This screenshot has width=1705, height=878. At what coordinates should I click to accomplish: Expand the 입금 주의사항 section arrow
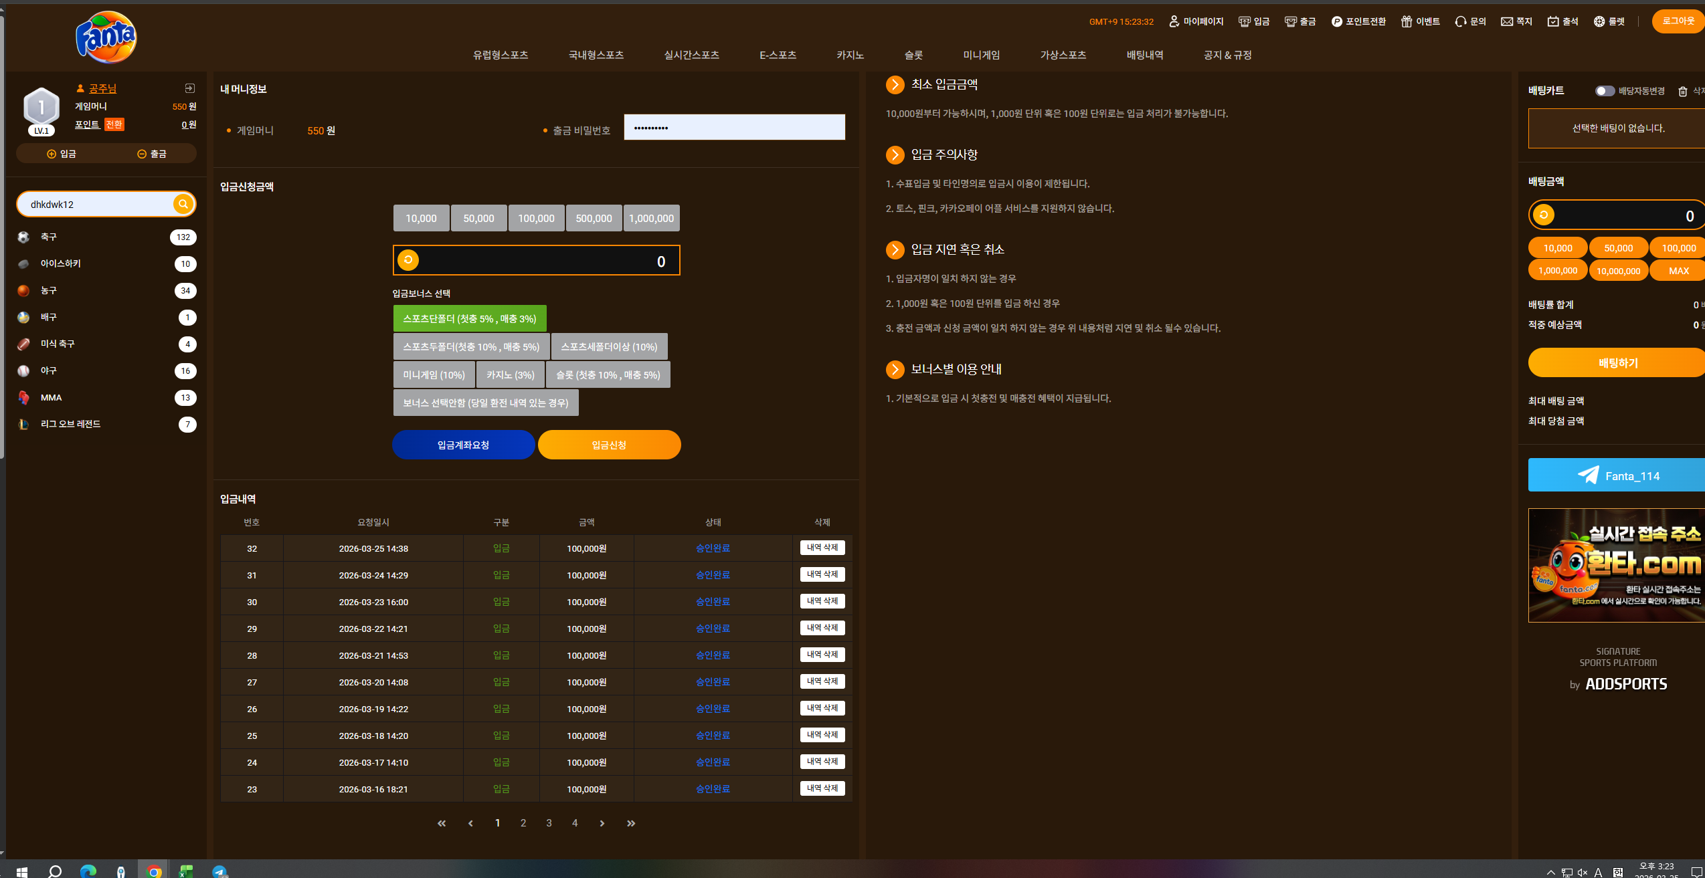[895, 154]
